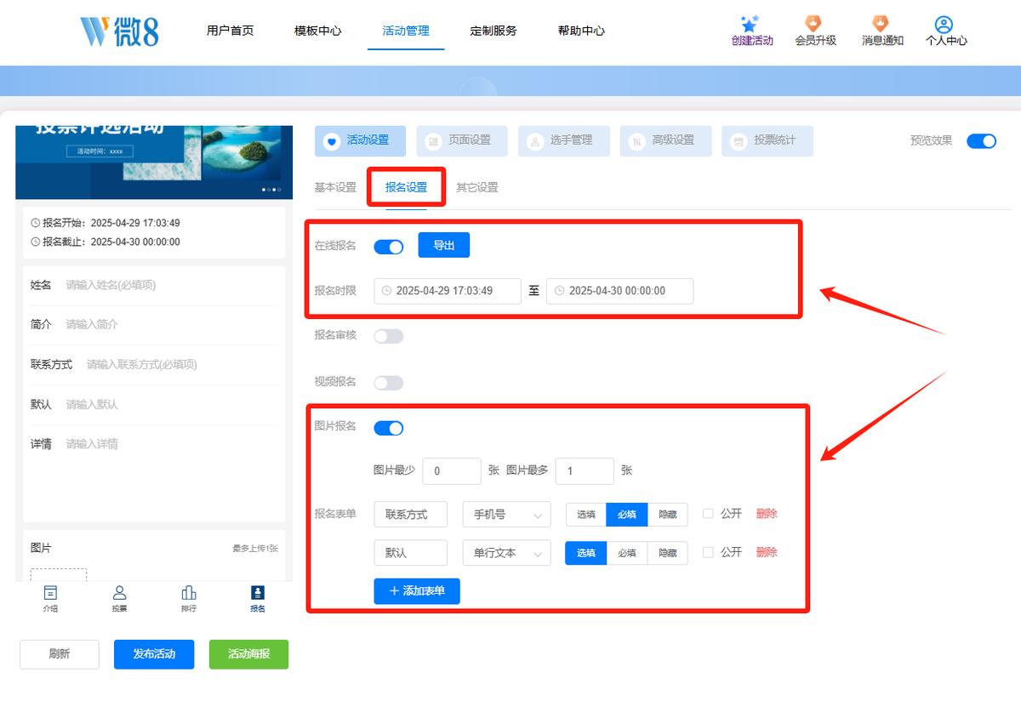Open 个人中心 profile icon
Screen dimensions: 1021x712
point(945,24)
